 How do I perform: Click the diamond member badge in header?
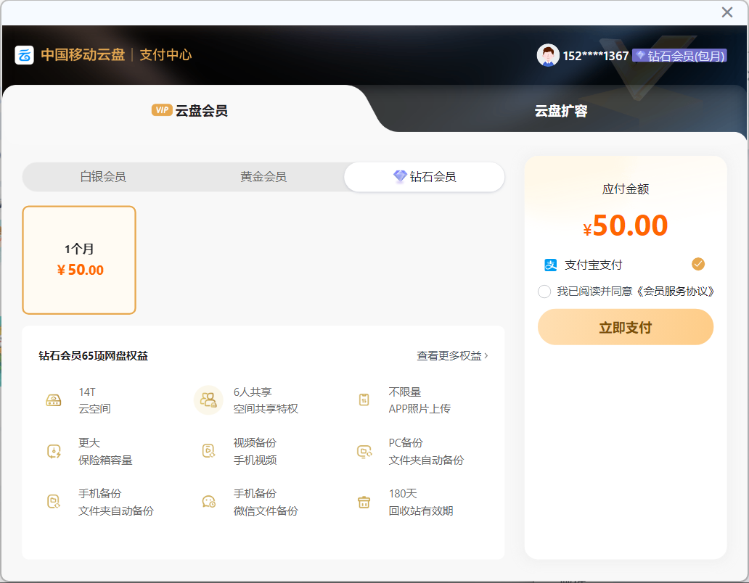tap(679, 56)
